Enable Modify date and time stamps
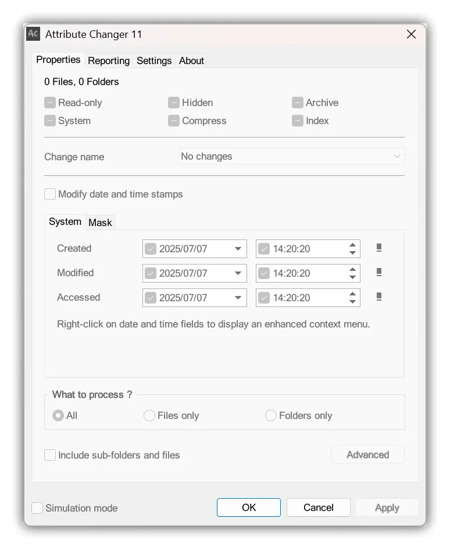The width and height of the screenshot is (450, 550). [50, 194]
